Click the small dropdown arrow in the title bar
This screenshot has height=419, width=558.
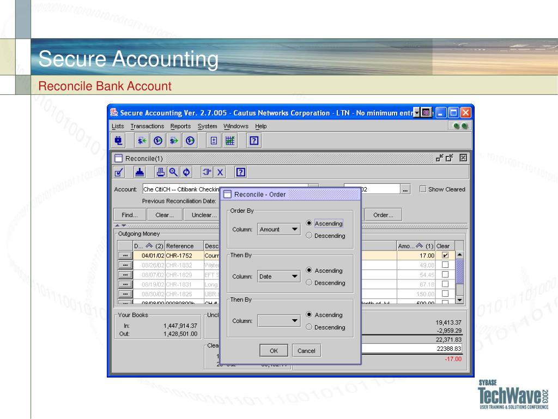pos(417,113)
